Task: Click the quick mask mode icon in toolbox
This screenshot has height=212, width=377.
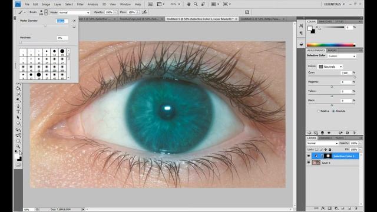Action: click(x=18, y=165)
